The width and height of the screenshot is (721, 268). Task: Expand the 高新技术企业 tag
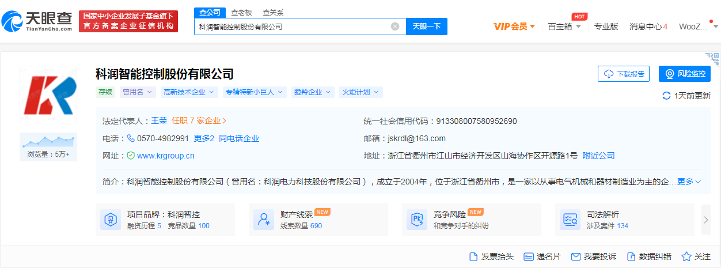click(x=189, y=92)
